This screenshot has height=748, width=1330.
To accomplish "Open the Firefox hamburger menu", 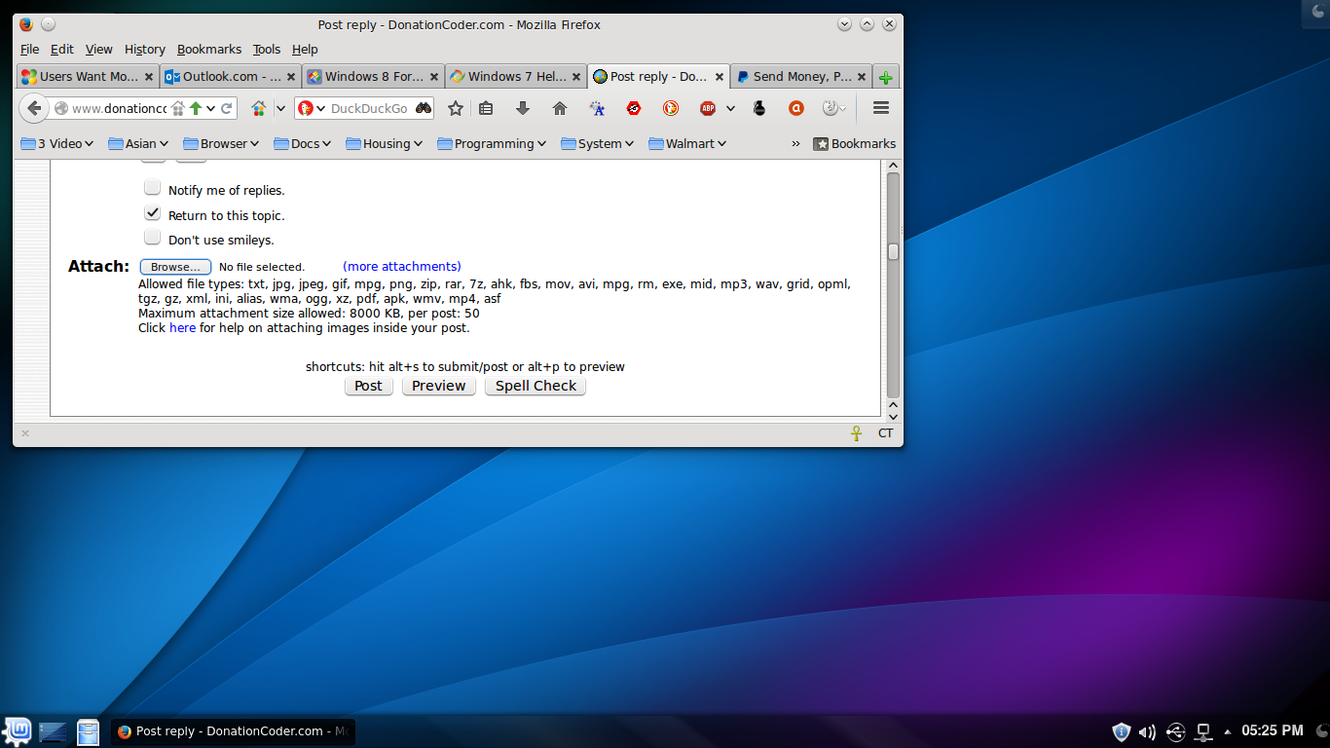I will (x=881, y=108).
